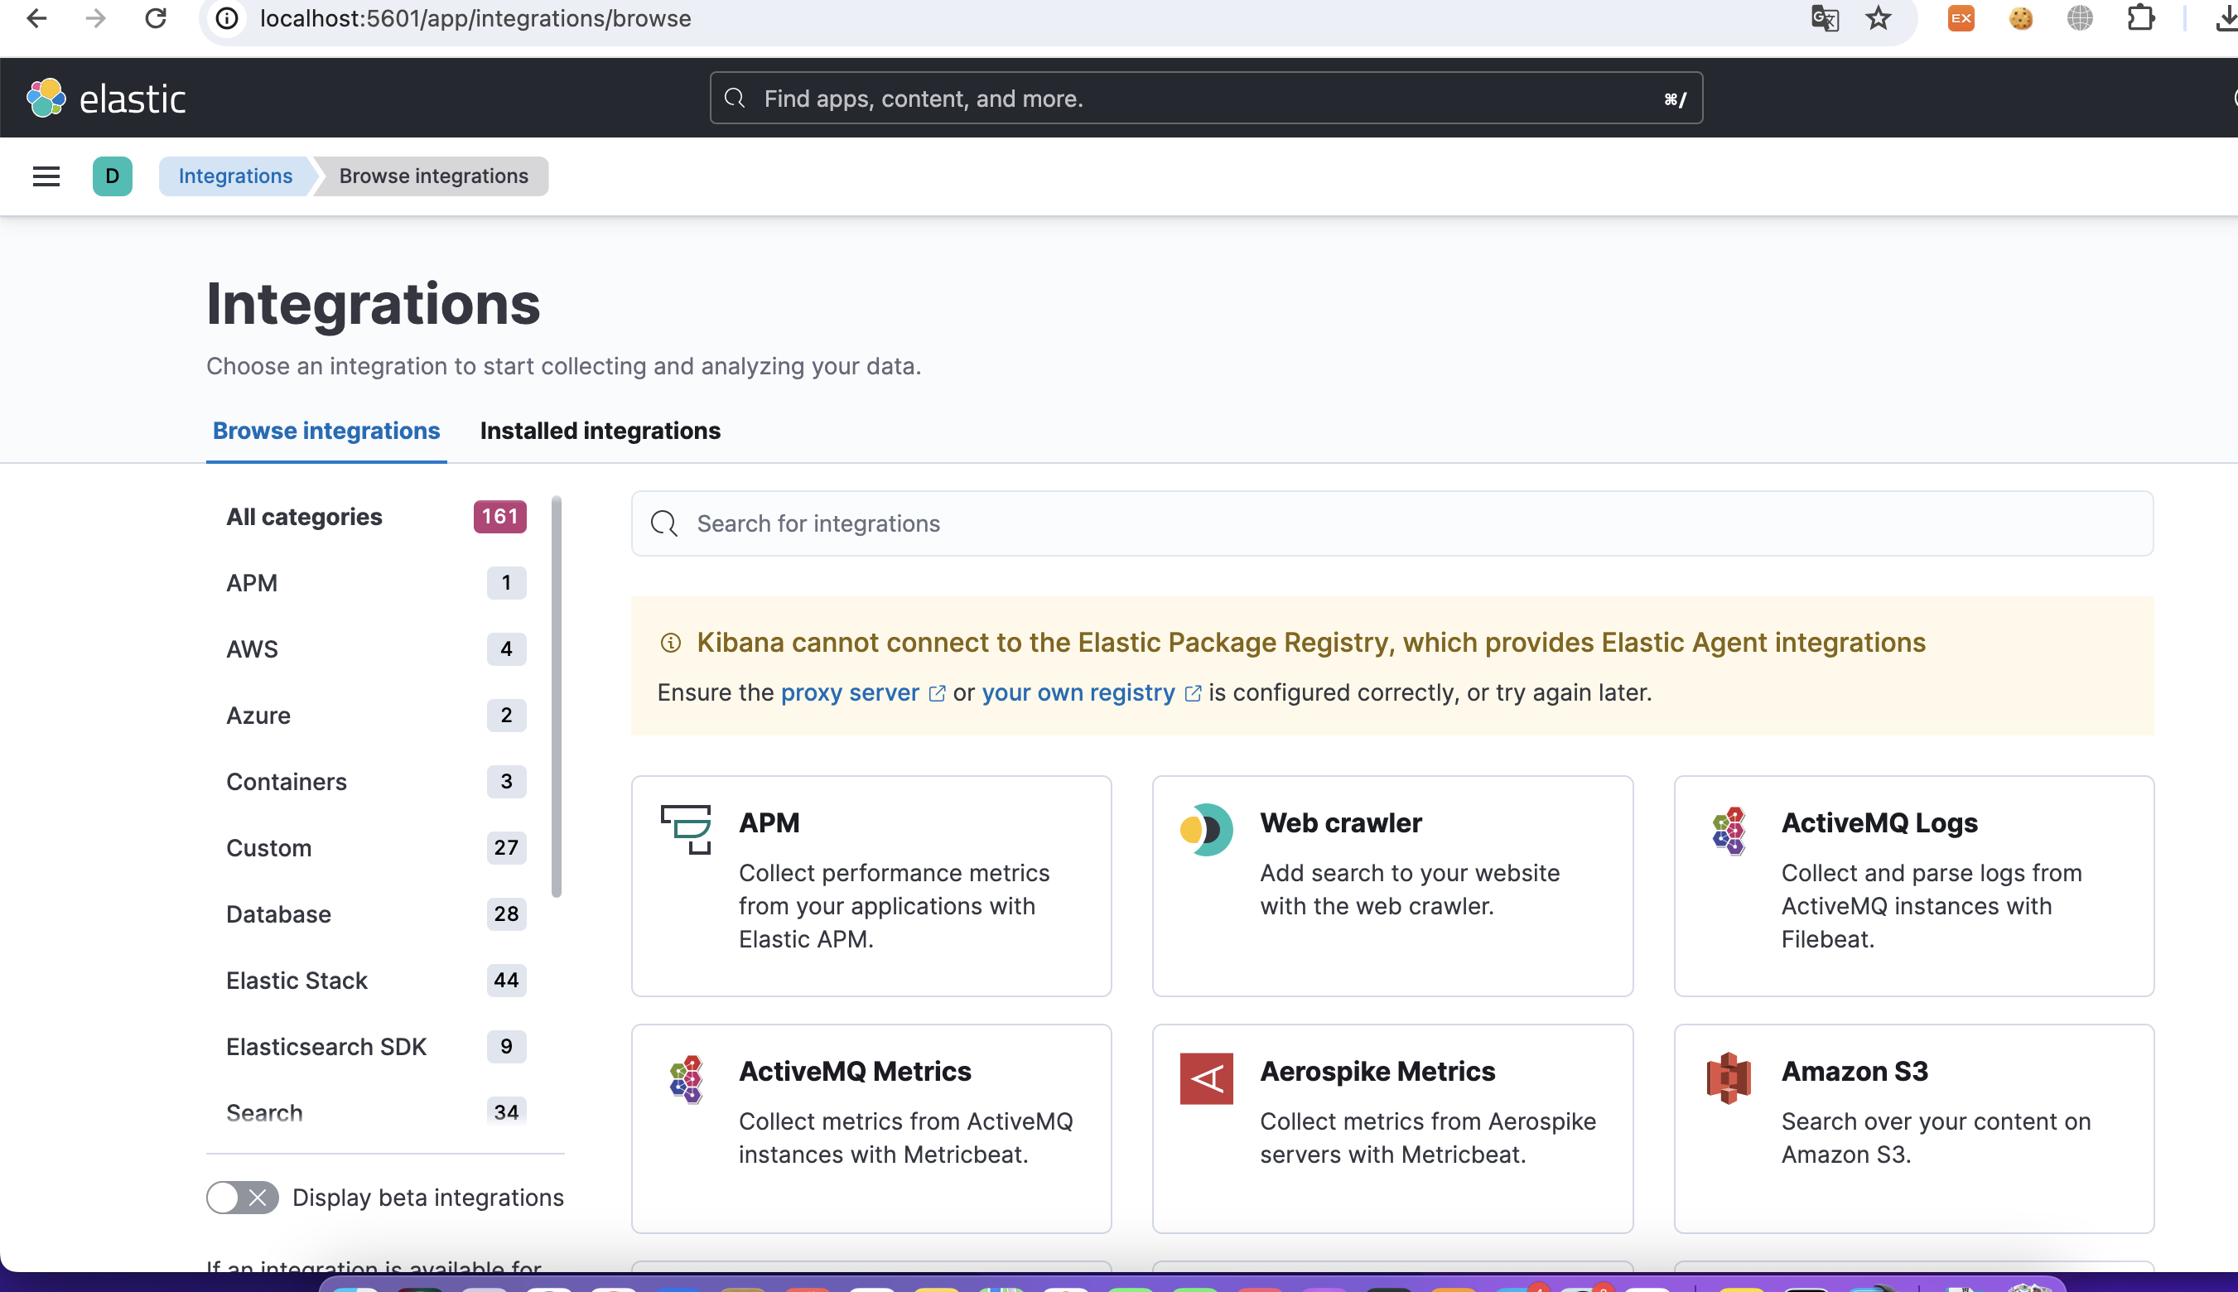Click the Integrations breadcrumb link

click(x=235, y=176)
